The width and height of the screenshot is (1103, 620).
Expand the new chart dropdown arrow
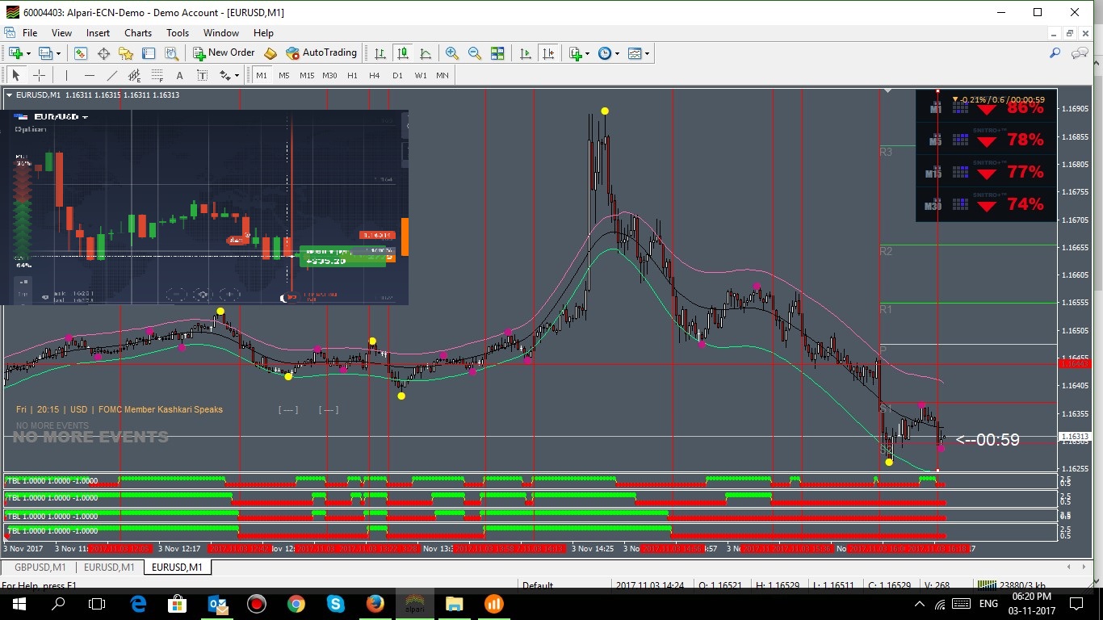[28, 53]
